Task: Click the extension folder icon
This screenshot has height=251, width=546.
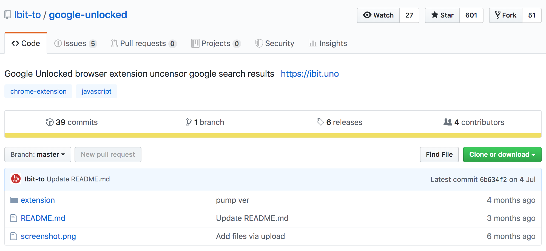Action: (x=14, y=200)
